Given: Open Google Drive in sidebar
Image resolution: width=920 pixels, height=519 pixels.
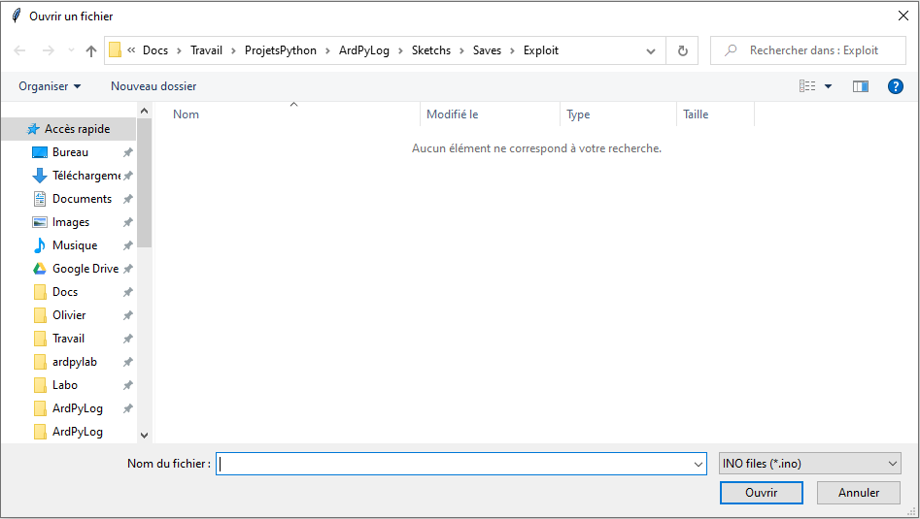Looking at the screenshot, I should click(85, 269).
